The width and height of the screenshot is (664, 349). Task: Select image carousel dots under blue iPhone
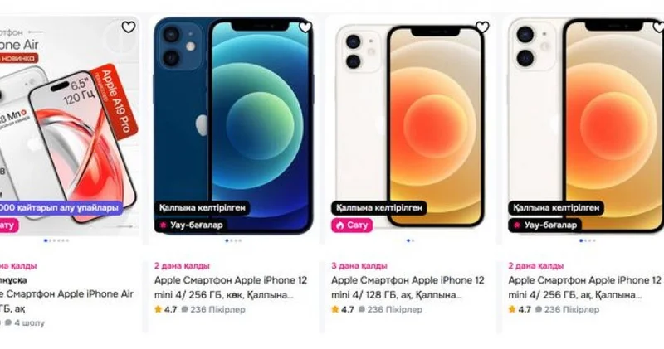[x=233, y=240]
